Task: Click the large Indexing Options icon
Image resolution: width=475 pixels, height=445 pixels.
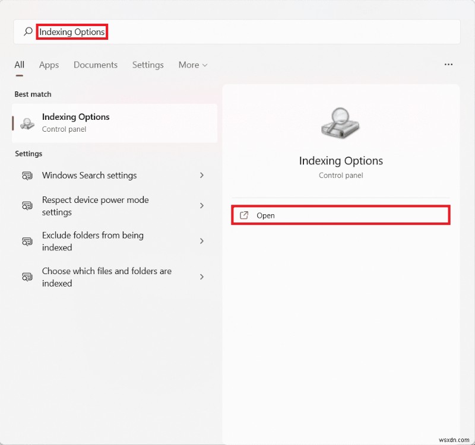Action: tap(340, 123)
